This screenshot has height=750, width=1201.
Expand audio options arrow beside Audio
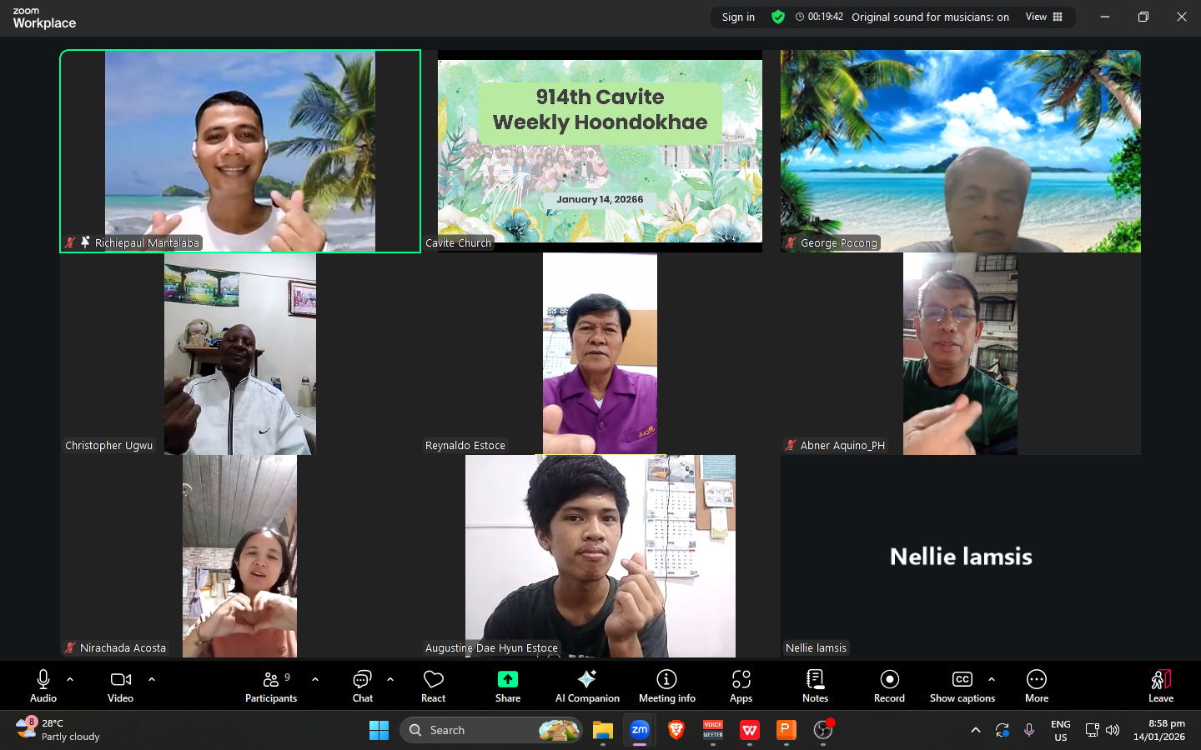(x=70, y=679)
